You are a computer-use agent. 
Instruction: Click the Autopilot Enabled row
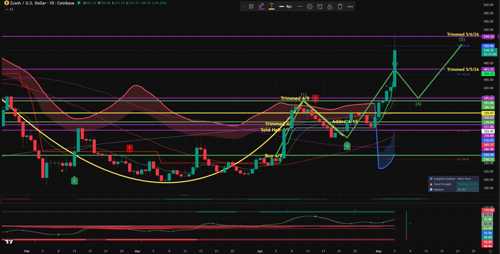(x=453, y=178)
